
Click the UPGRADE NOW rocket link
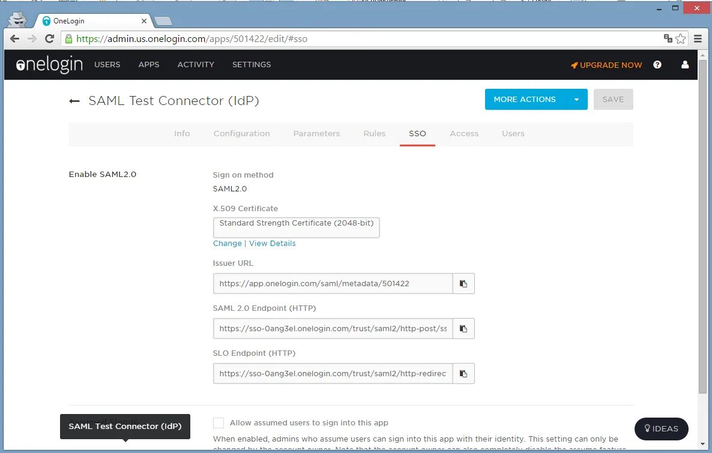point(606,65)
